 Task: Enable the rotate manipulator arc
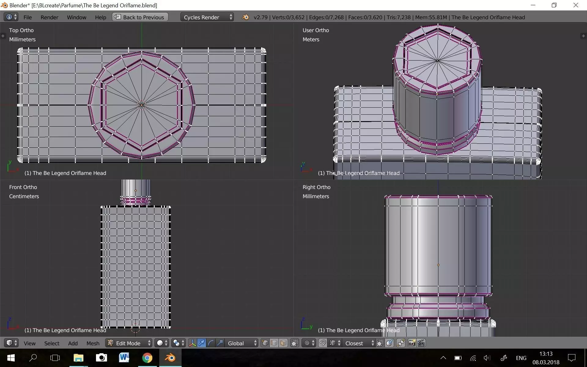click(x=211, y=343)
